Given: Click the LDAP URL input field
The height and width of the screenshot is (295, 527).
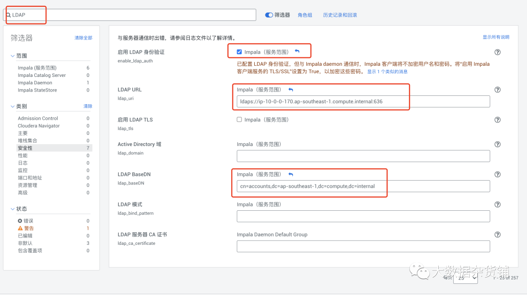Looking at the screenshot, I should point(364,102).
